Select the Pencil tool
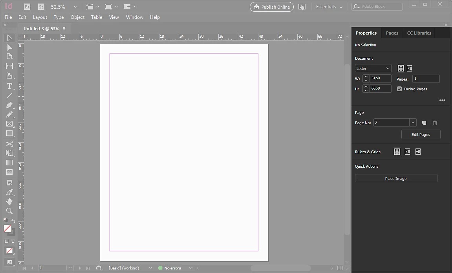 coord(9,114)
